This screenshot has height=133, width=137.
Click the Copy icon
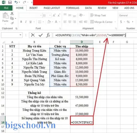[x=12, y=18]
